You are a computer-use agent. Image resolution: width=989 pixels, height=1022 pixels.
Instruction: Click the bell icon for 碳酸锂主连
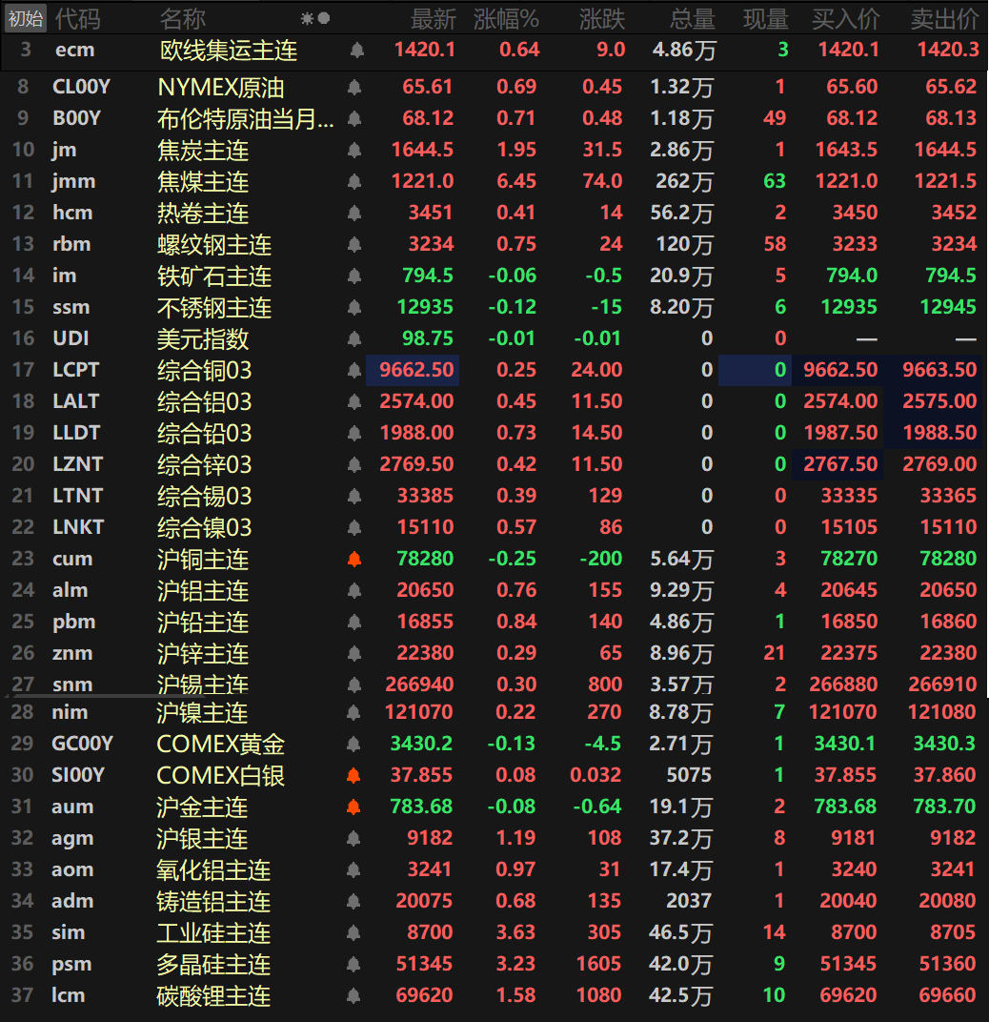click(354, 996)
